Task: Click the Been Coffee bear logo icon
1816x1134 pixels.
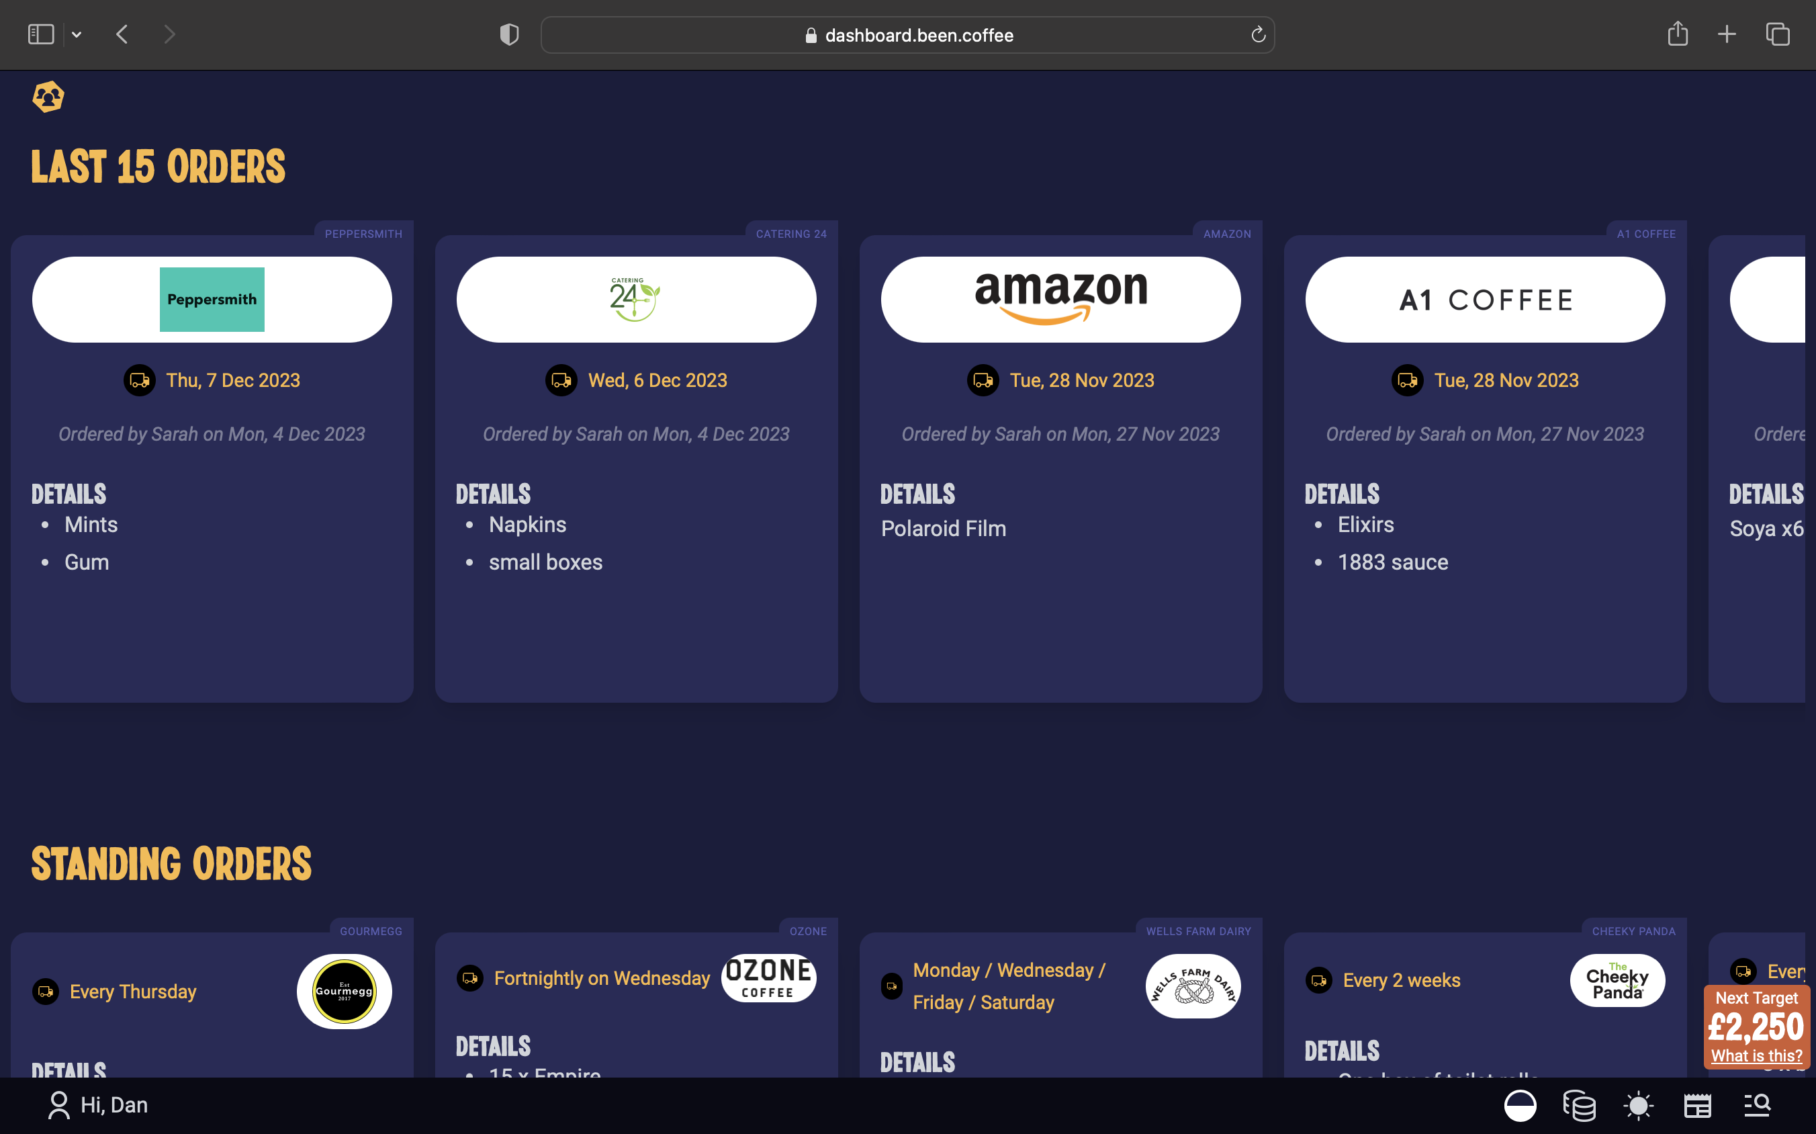Action: pyautogui.click(x=48, y=97)
